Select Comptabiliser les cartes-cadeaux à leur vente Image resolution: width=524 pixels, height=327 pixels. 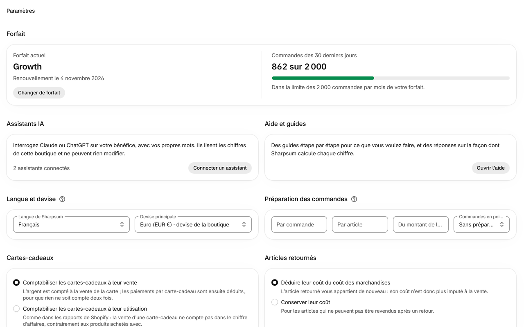tap(16, 282)
